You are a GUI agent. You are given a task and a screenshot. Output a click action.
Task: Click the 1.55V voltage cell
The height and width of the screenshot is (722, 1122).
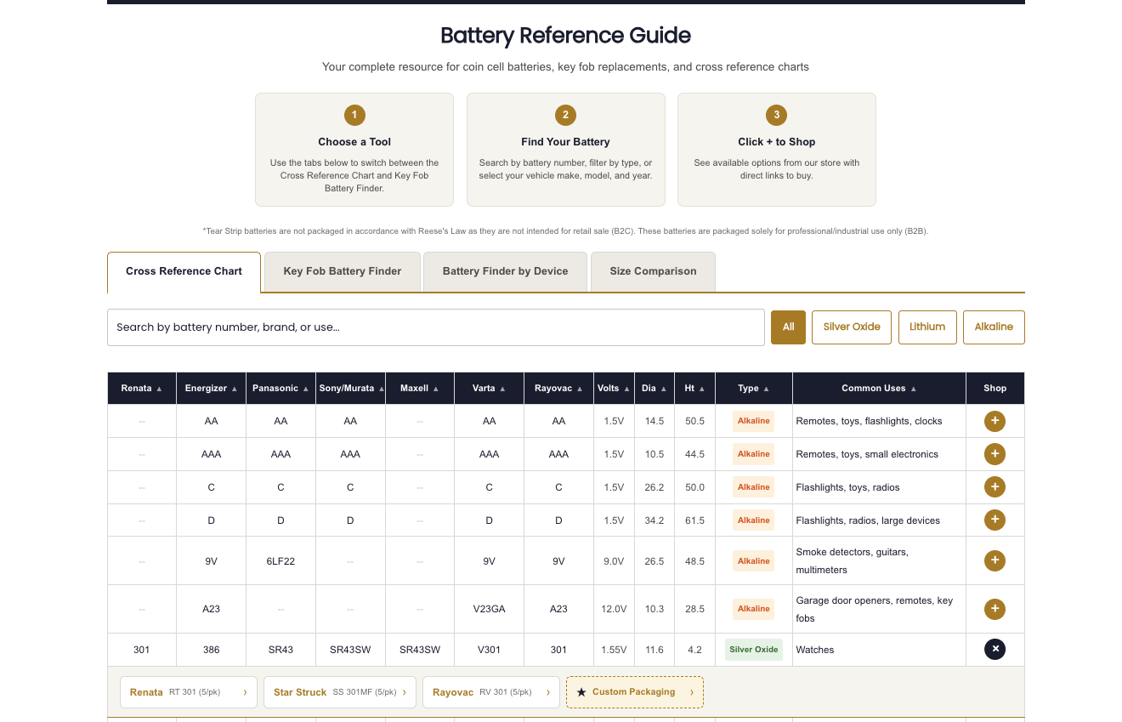[x=614, y=650]
